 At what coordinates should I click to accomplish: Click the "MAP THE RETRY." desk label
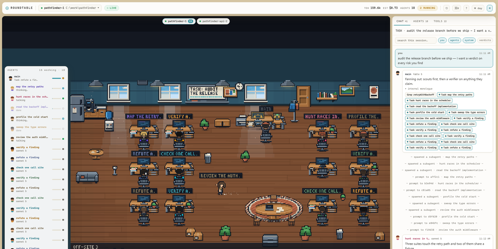(144, 116)
